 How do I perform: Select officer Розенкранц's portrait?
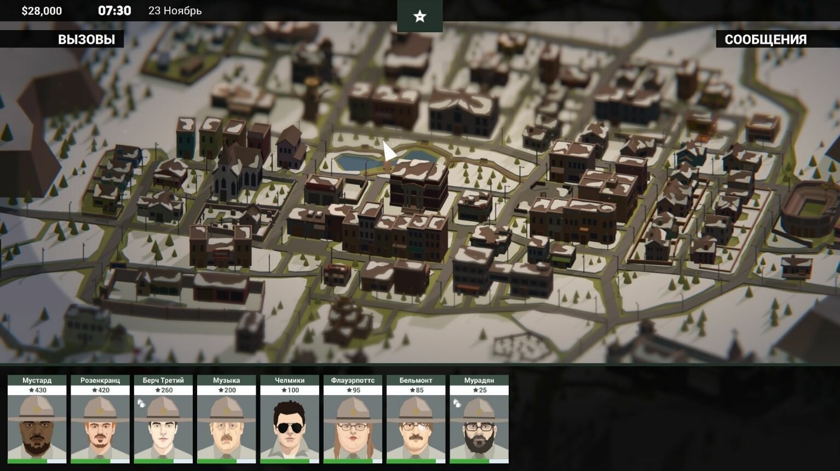[x=100, y=427]
